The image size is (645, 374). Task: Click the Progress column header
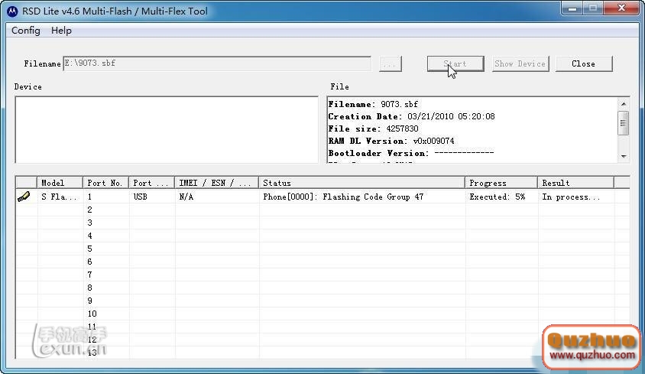(x=501, y=183)
